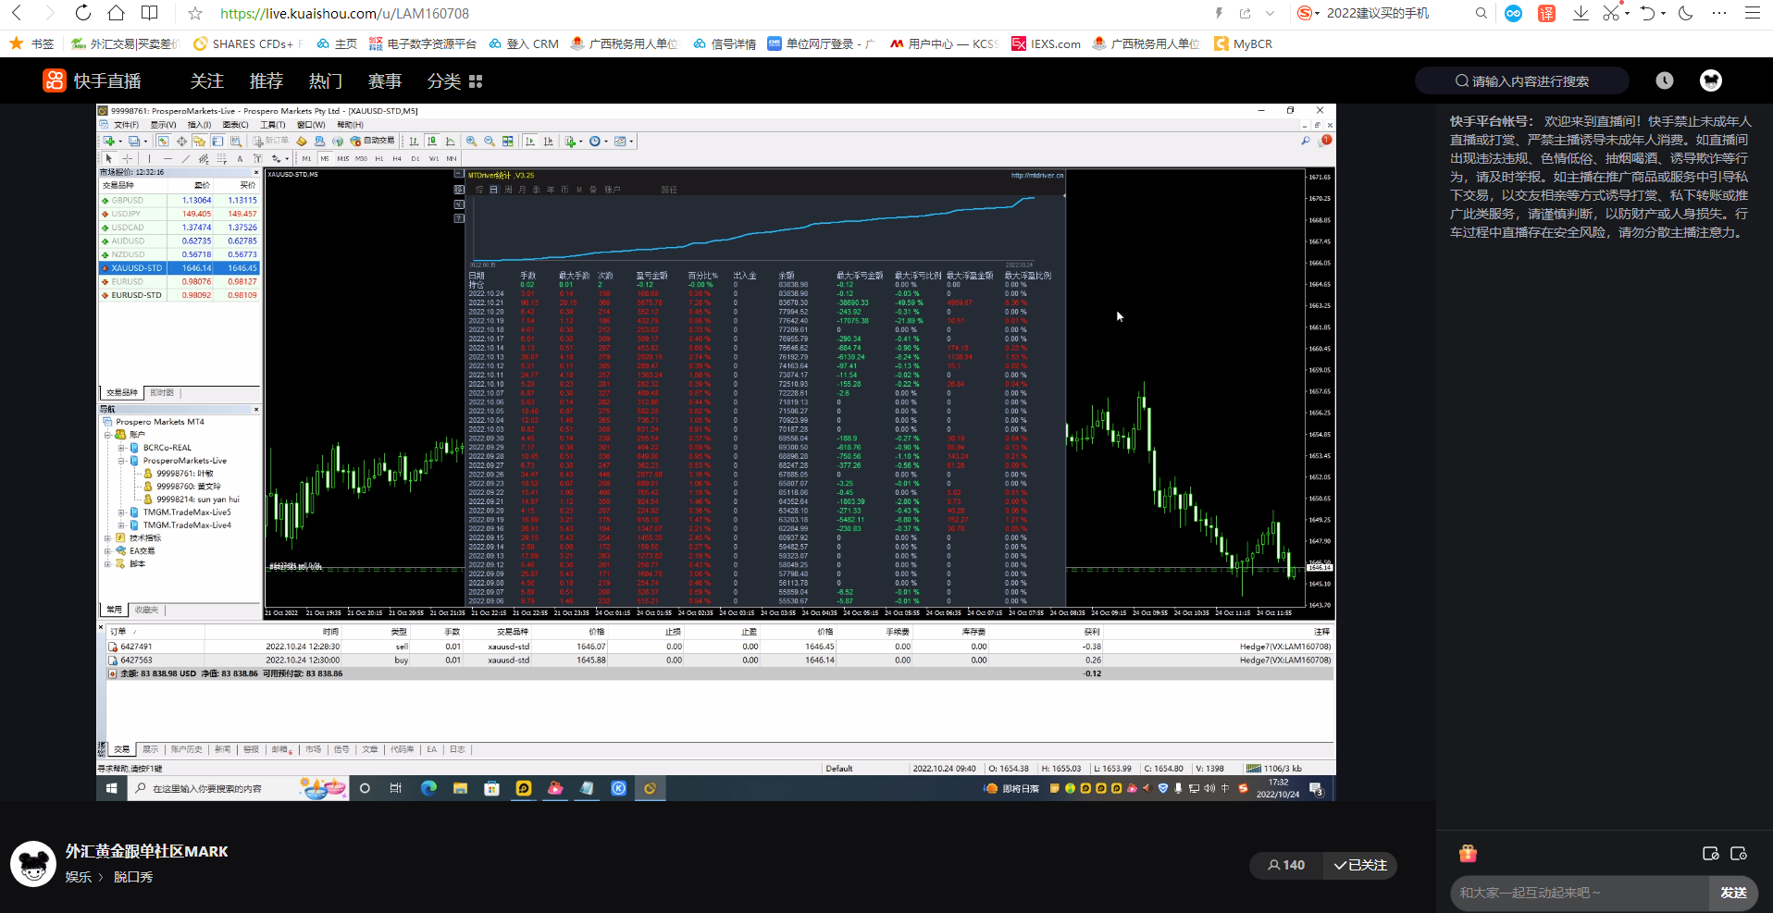
Task: Open 工具(T) menu
Action: point(272,125)
